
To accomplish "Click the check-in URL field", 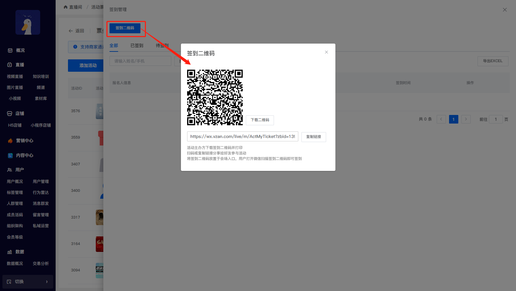I will 243,137.
